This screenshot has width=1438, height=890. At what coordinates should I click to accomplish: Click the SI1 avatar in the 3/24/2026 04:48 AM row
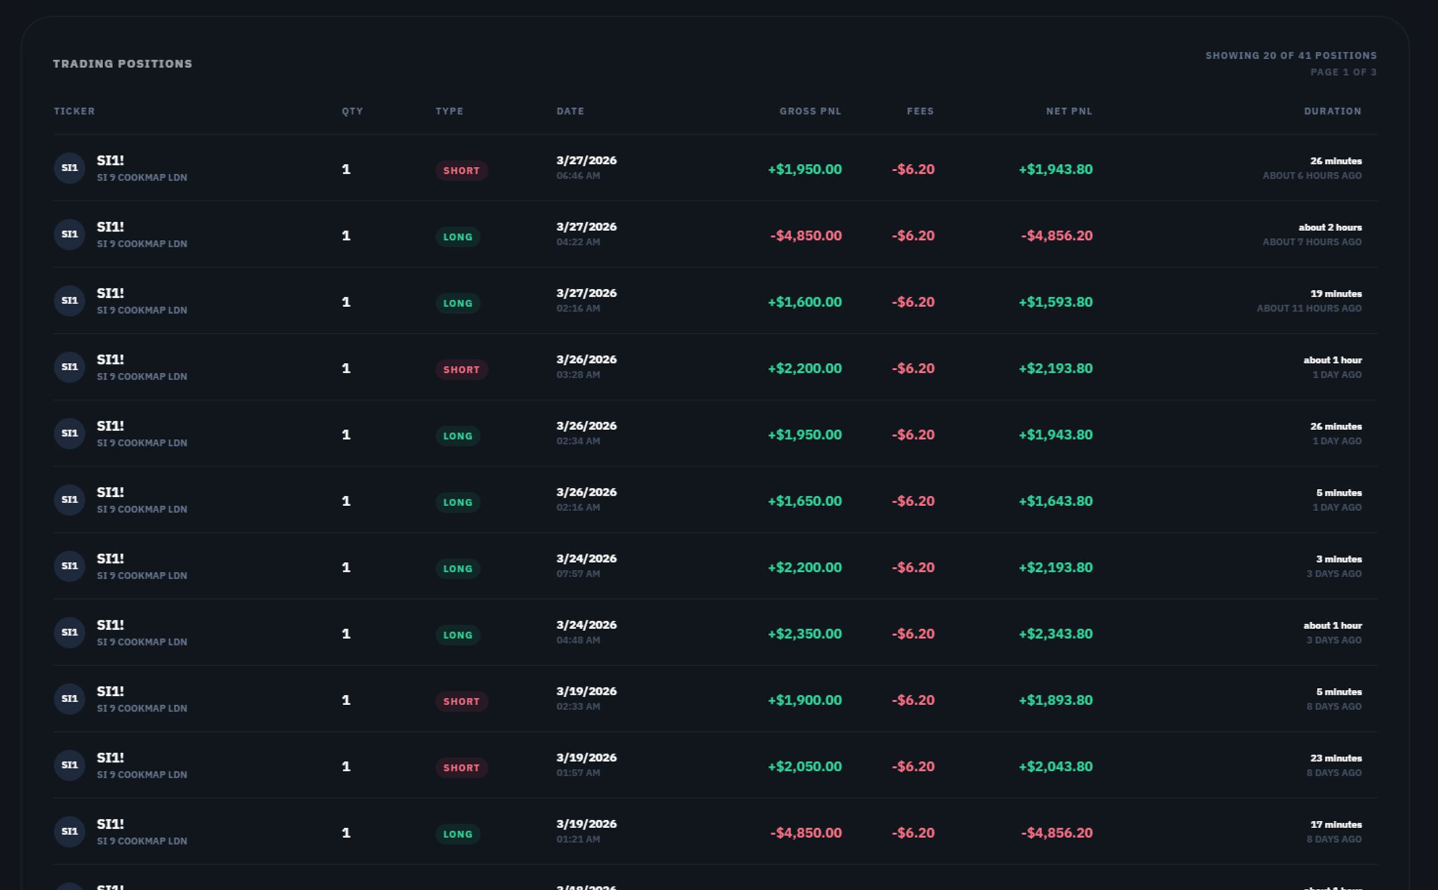(69, 632)
